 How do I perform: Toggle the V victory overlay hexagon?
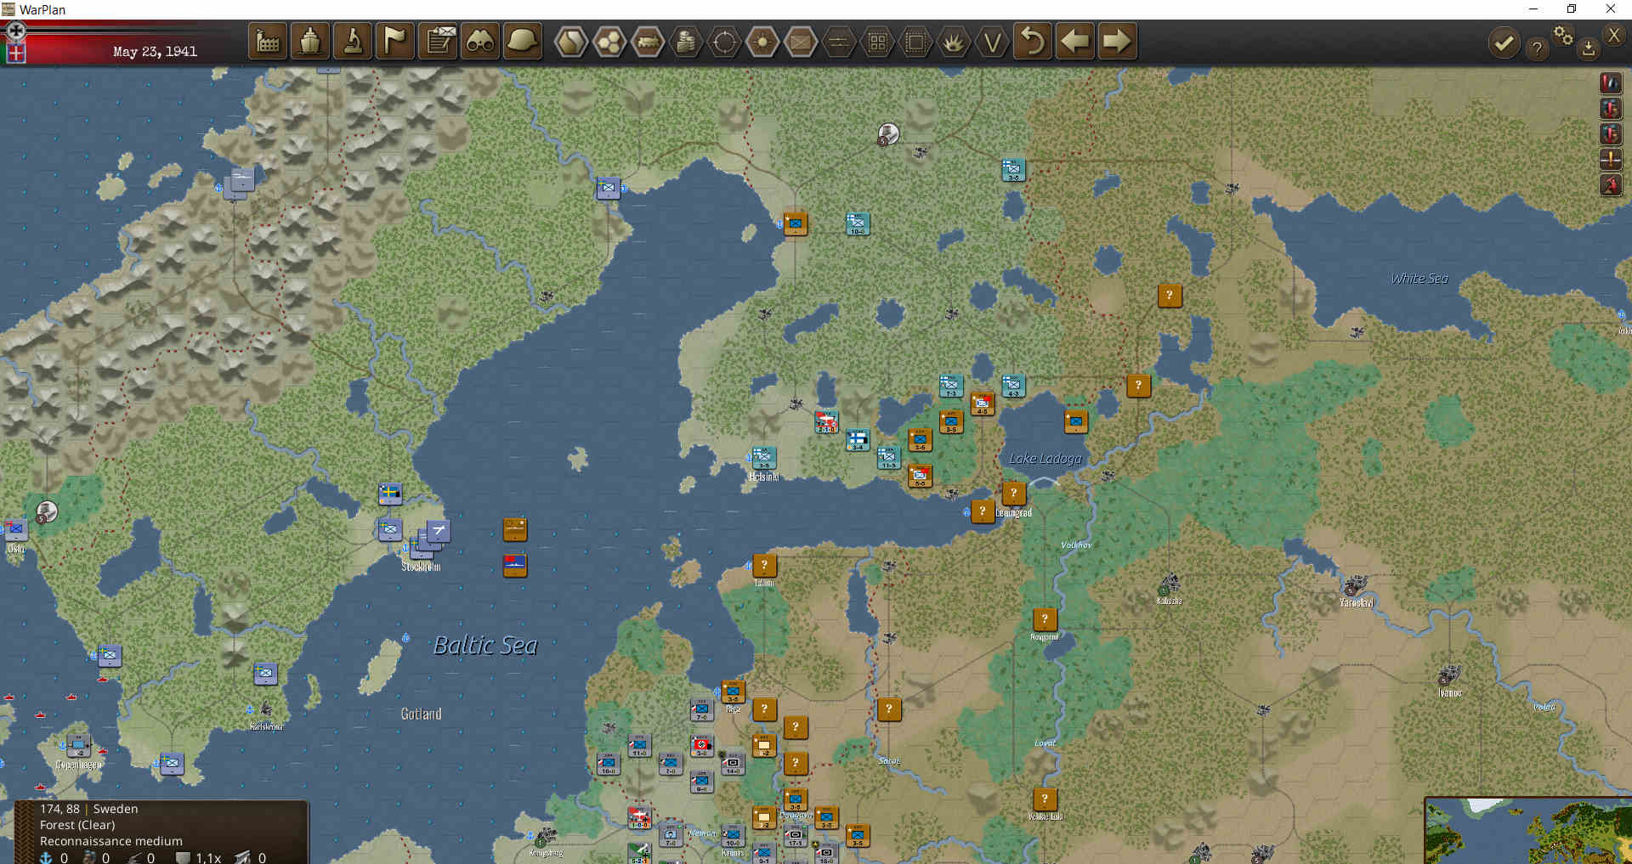click(x=992, y=42)
